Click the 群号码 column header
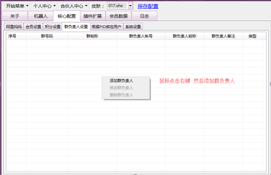The image size is (271, 175). click(47, 36)
